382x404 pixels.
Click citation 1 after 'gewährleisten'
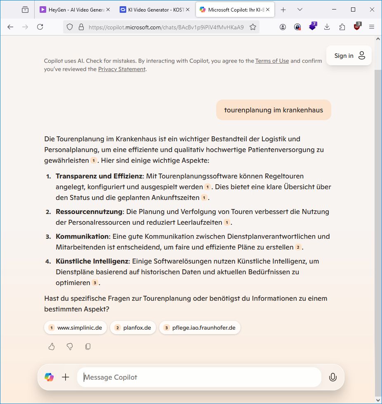pos(94,161)
